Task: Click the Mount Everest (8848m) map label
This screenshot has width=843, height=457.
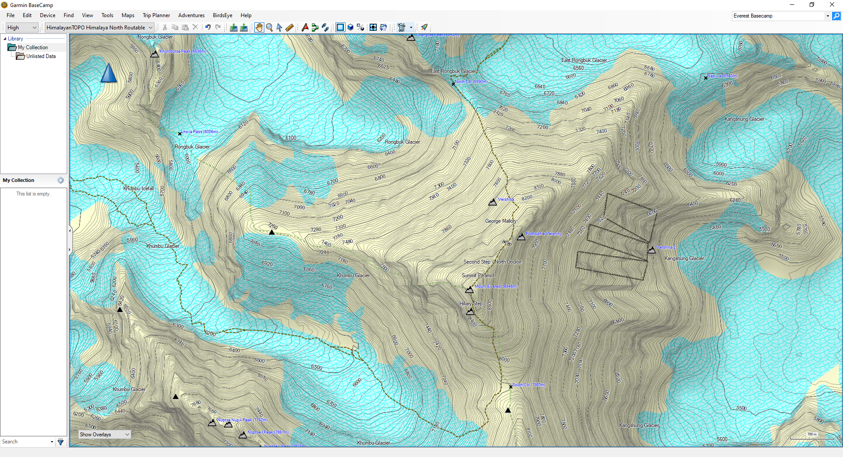Action: [x=496, y=287]
